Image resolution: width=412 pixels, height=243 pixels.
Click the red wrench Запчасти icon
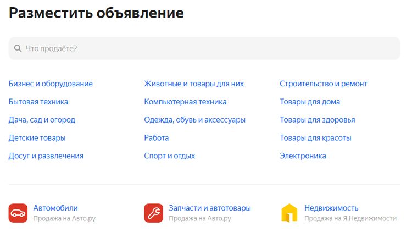153,213
